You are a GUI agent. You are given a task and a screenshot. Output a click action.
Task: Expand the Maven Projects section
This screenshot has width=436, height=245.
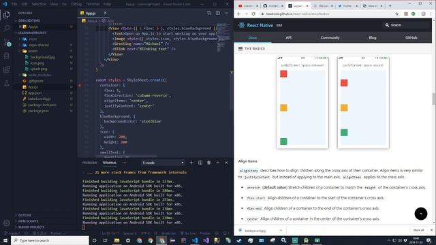point(31,227)
